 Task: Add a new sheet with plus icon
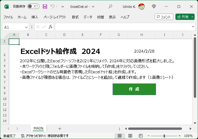[60, 129]
